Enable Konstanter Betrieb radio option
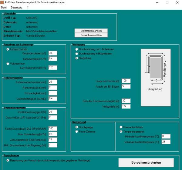The width and height of the screenshot is (182, 170). (x=121, y=127)
